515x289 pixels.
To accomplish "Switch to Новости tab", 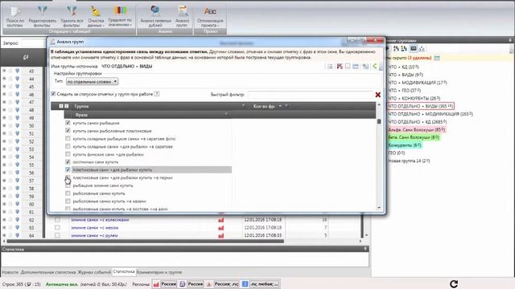I will pos(10,272).
